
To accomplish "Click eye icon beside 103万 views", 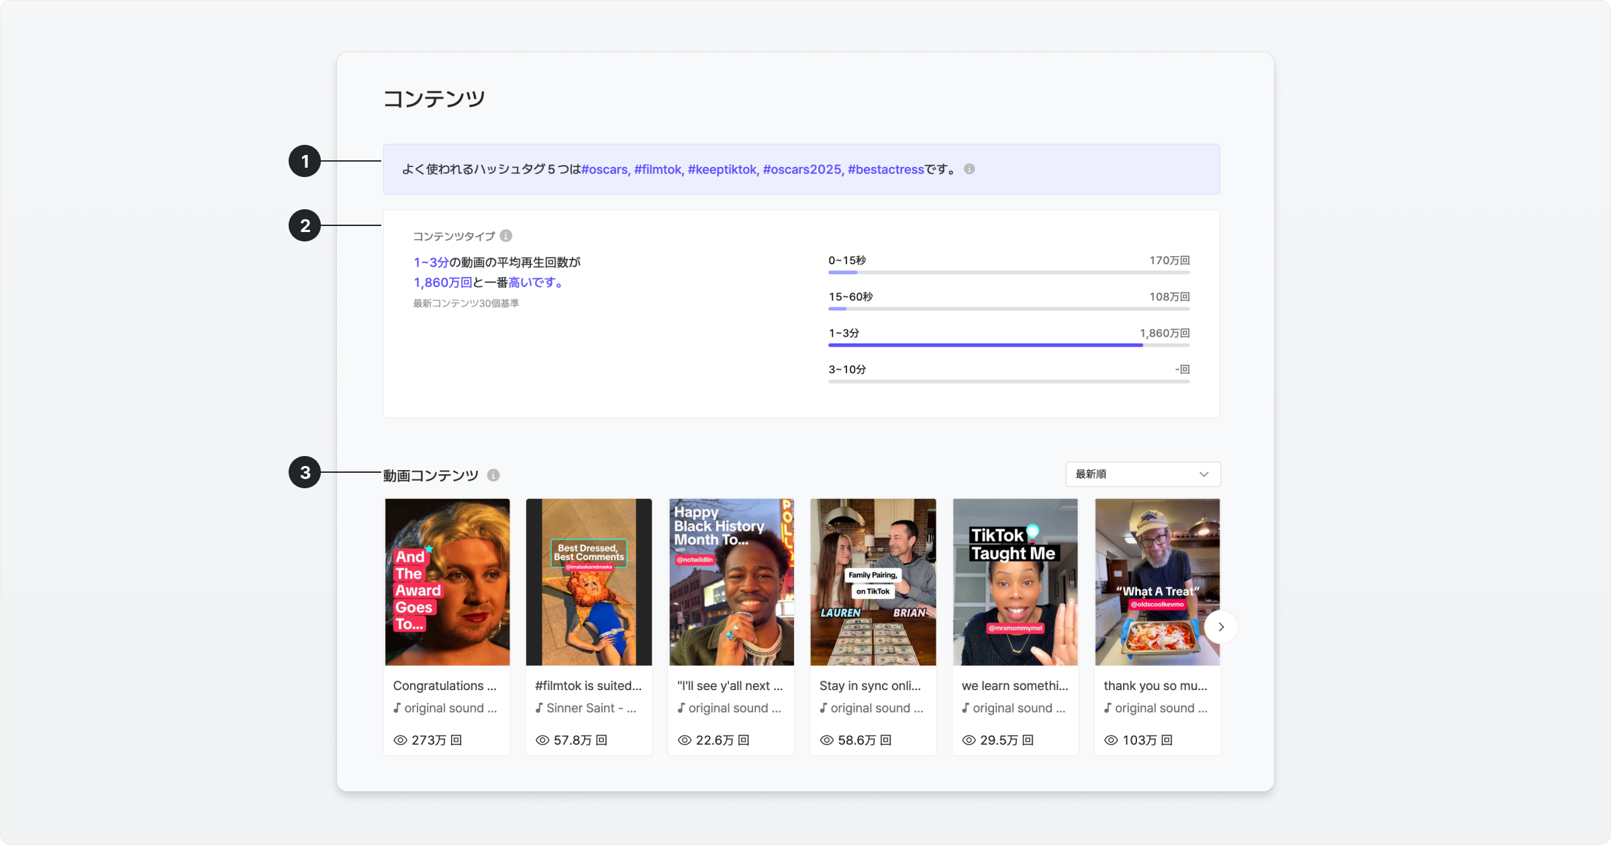I will (1111, 740).
